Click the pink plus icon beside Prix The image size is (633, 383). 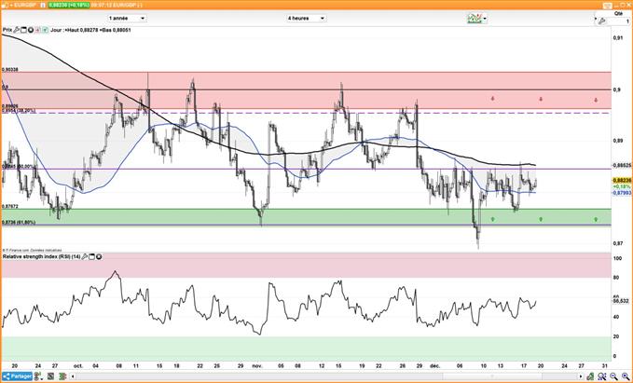pyautogui.click(x=37, y=30)
